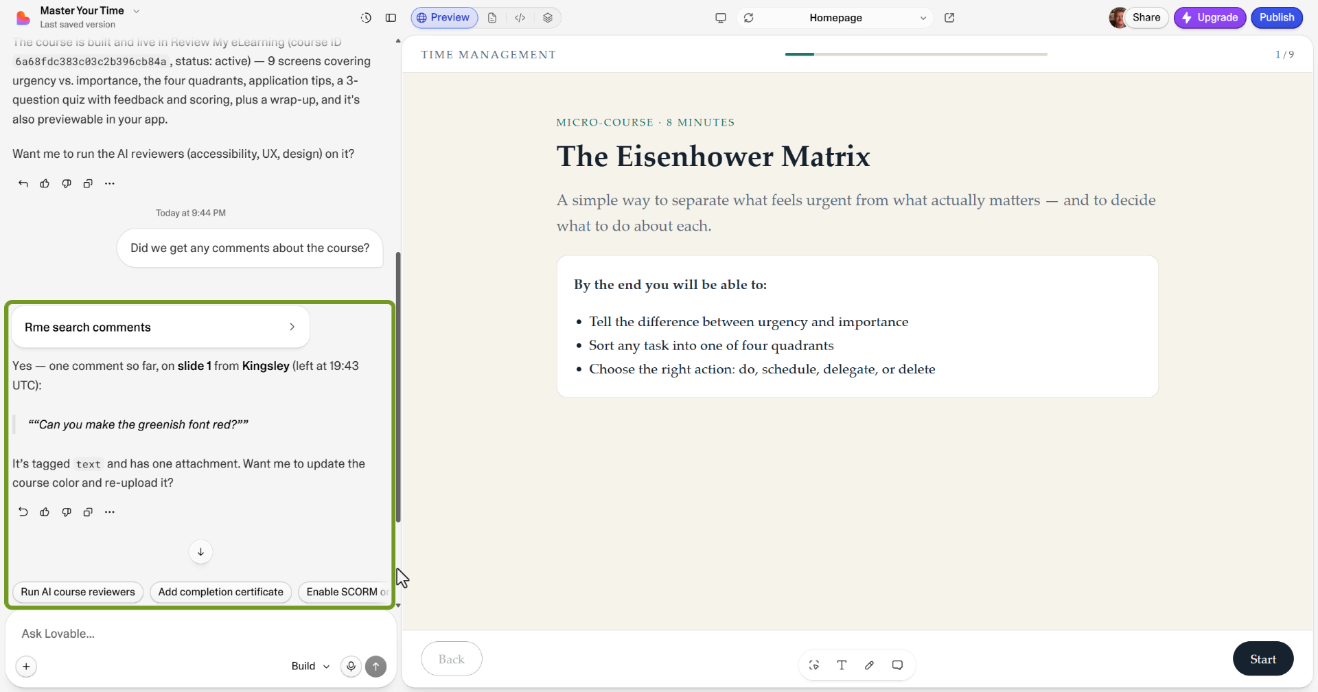This screenshot has width=1318, height=692.
Task: Click the microphone voice input icon
Action: coord(351,666)
